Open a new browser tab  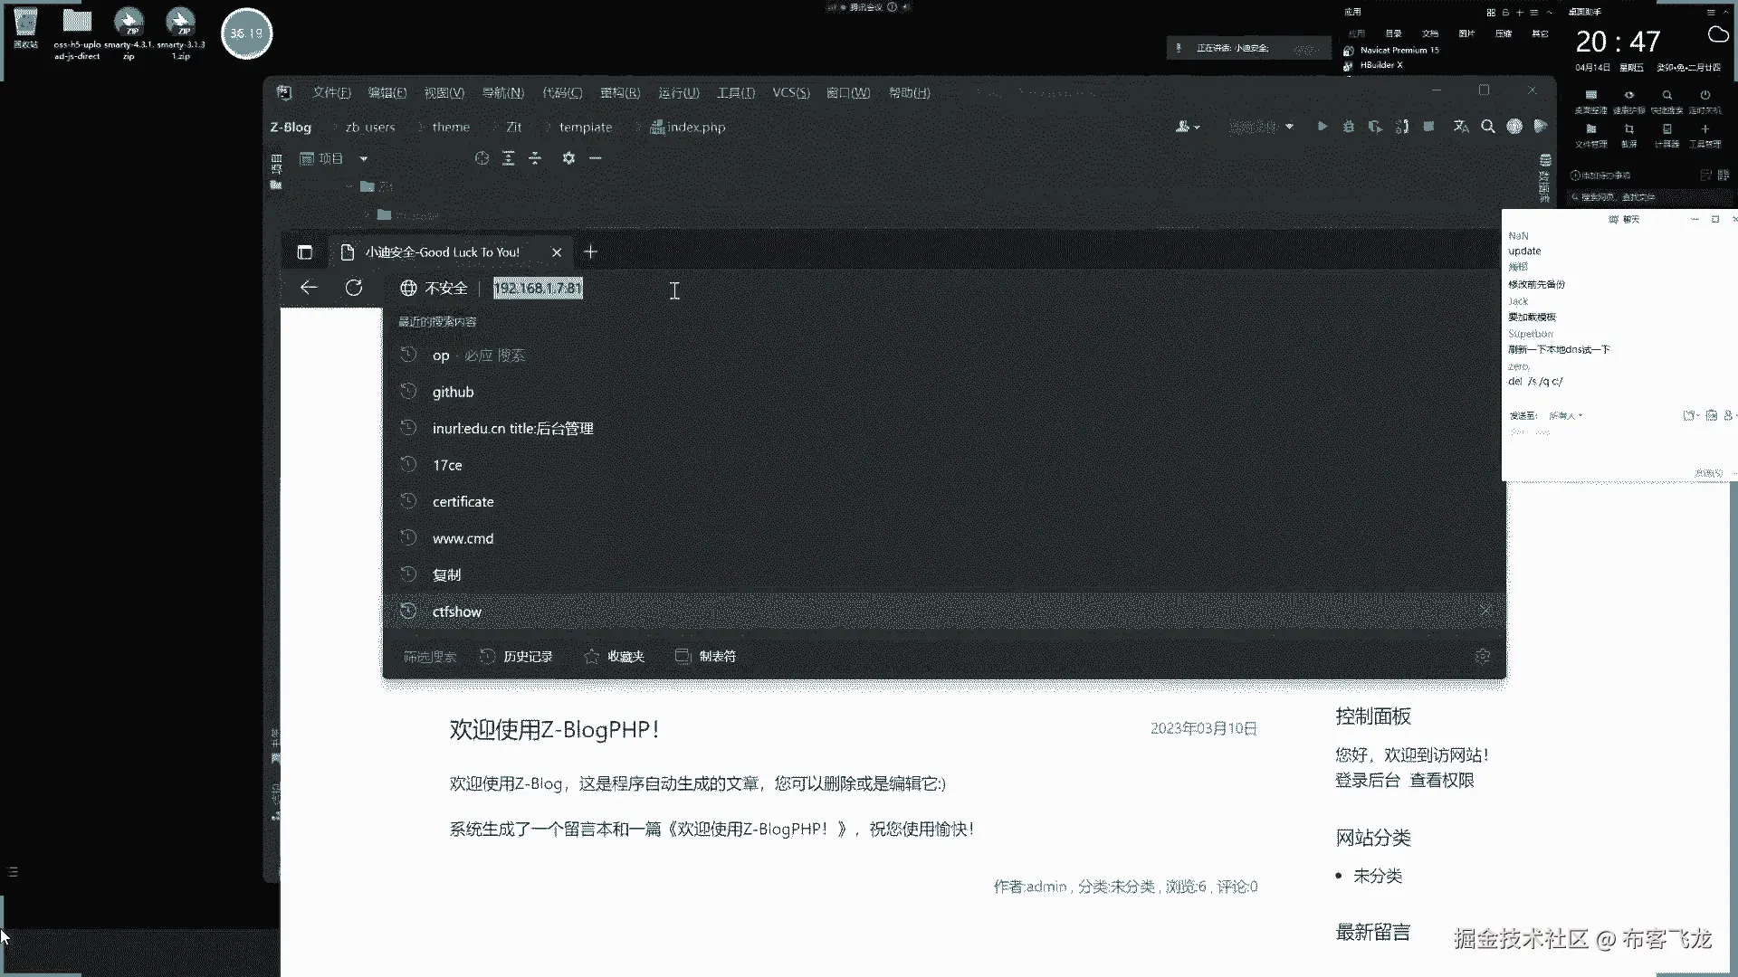click(x=590, y=252)
